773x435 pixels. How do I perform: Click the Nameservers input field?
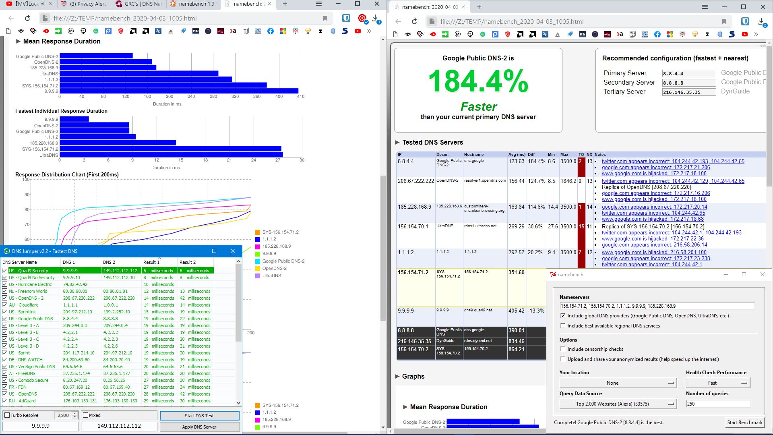pos(656,306)
